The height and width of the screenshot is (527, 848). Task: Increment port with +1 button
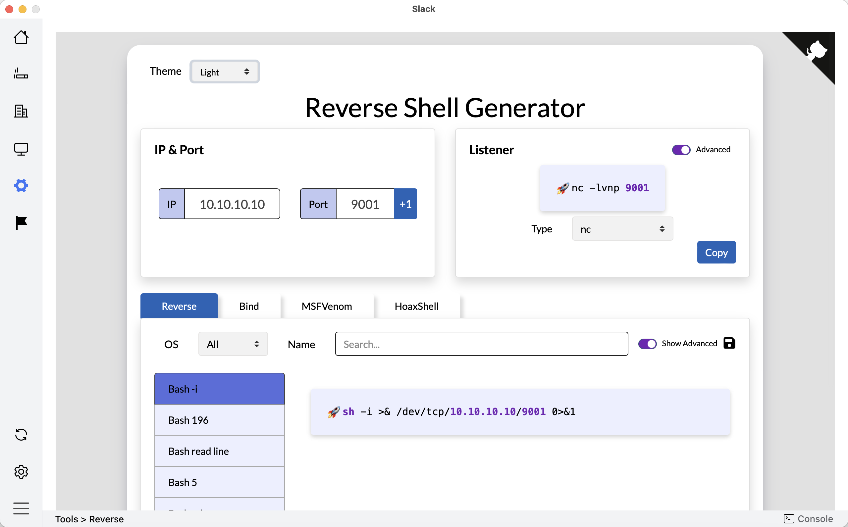[405, 204]
